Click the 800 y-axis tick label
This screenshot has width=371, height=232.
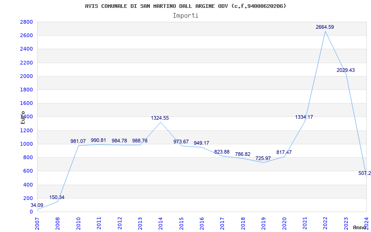click(x=28, y=157)
